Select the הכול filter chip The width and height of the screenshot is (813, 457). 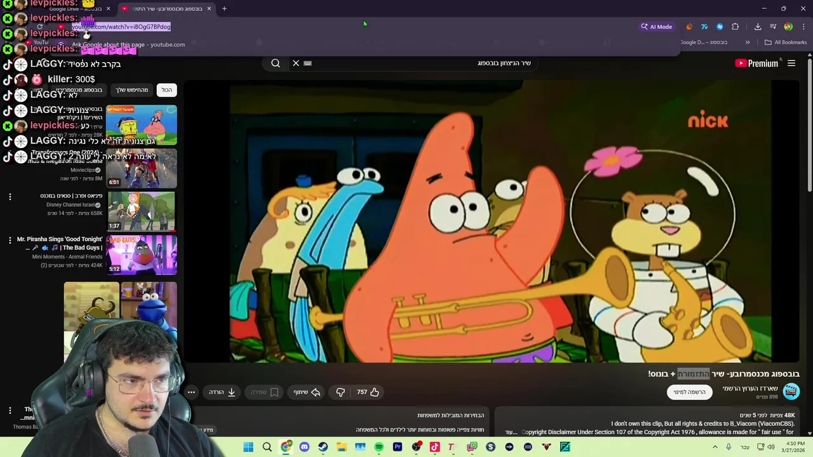pyautogui.click(x=166, y=89)
